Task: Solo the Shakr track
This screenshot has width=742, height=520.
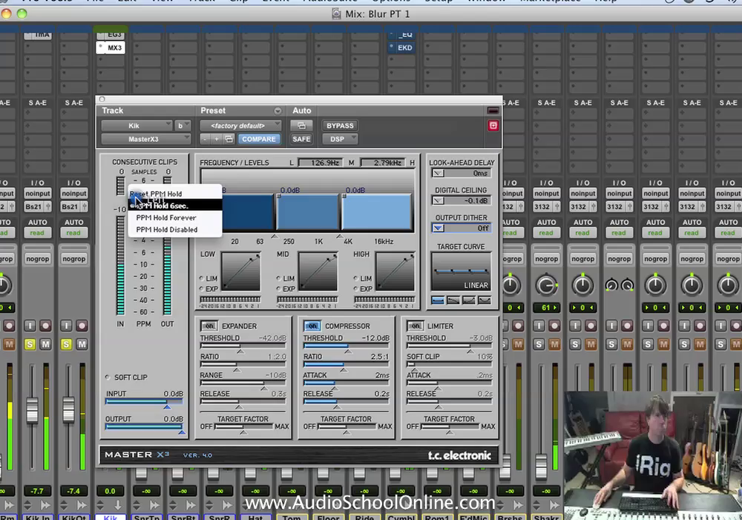Action: pyautogui.click(x=539, y=344)
